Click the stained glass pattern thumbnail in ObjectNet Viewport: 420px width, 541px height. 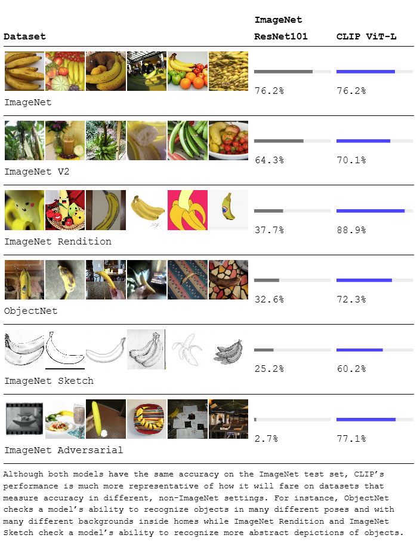[228, 280]
